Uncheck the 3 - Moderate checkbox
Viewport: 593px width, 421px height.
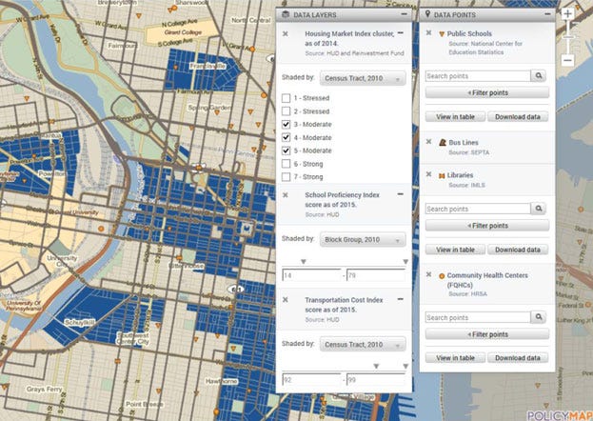coord(286,125)
